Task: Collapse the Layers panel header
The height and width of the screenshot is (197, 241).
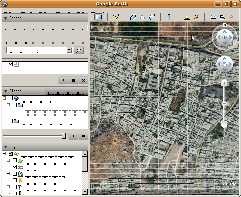Action: click(6, 147)
